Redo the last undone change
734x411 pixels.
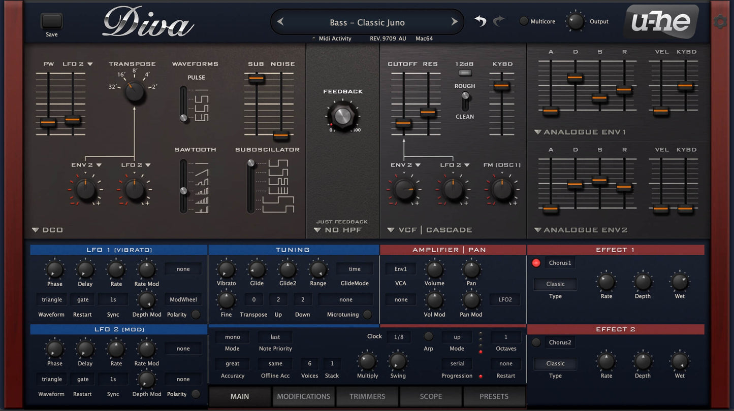tap(499, 21)
